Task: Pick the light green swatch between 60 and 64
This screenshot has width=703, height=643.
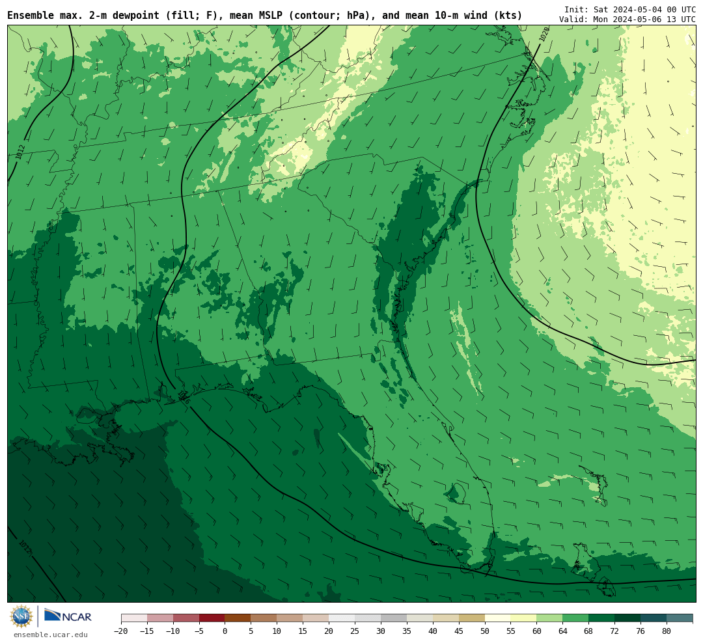Action: 550,618
